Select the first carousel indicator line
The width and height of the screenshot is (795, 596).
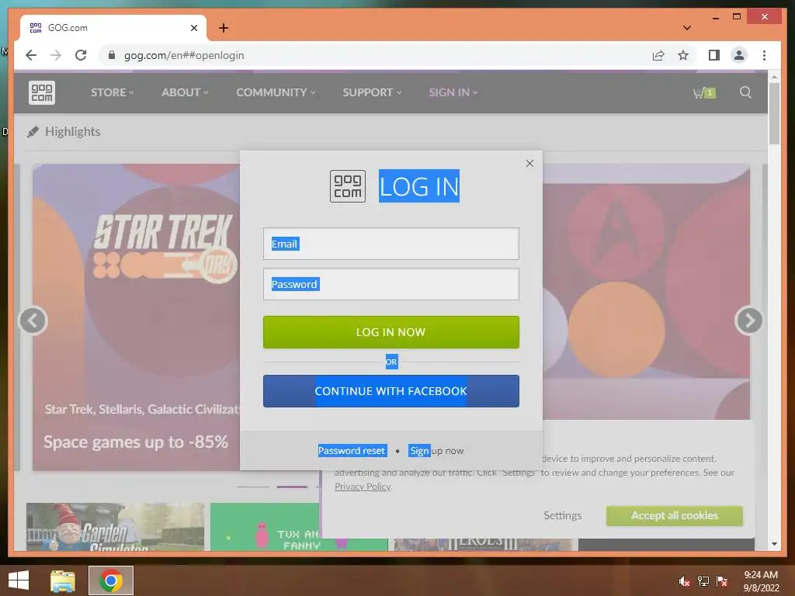252,487
